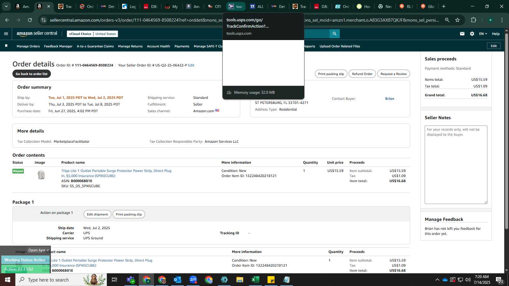This screenshot has height=286, width=509.
Task: Open the Brian contact buyer link
Action: (390, 99)
